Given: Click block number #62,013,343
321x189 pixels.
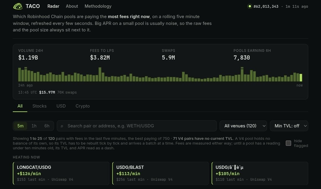Looking at the screenshot, I should click(266, 7).
